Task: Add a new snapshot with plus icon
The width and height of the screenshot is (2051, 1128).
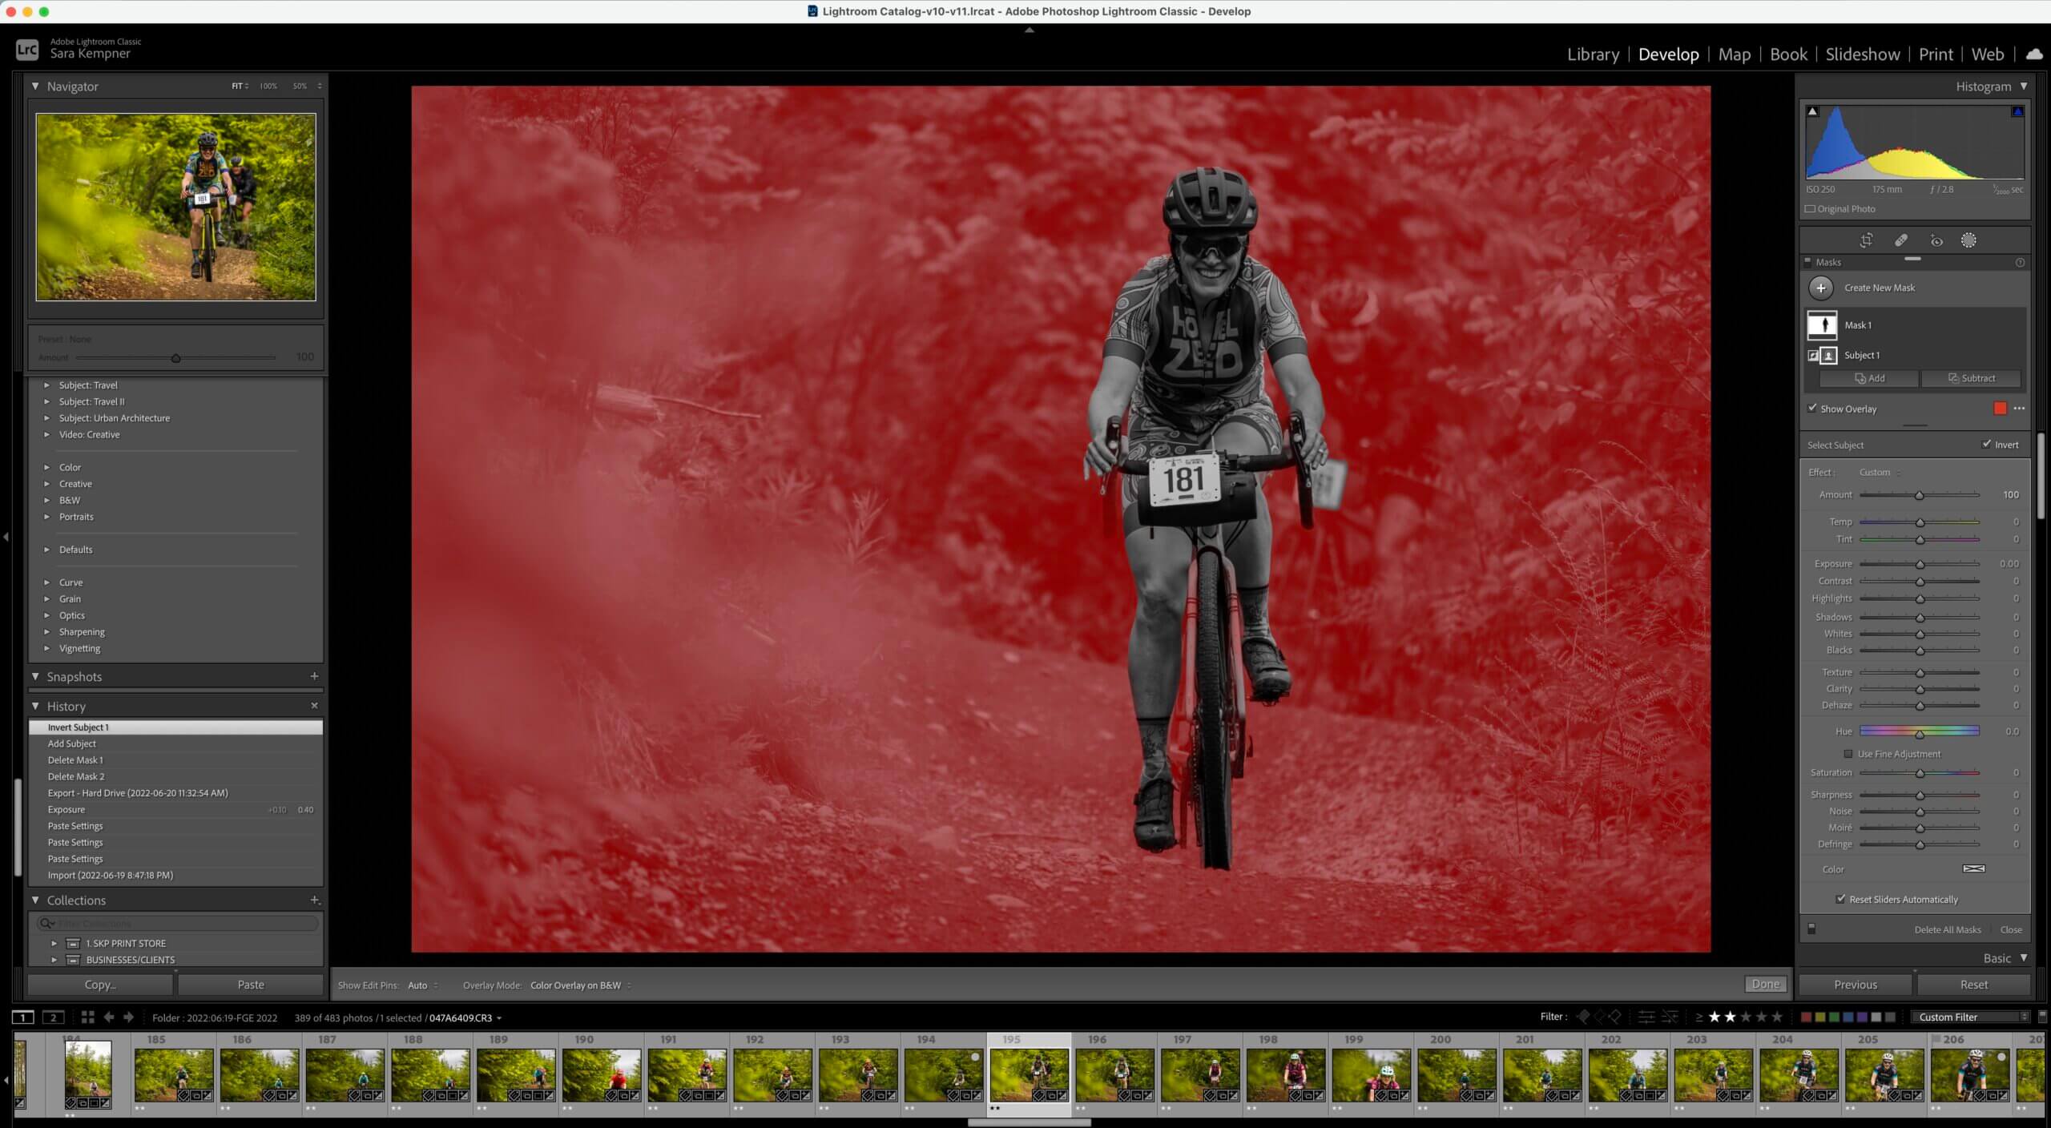Action: pyautogui.click(x=314, y=676)
